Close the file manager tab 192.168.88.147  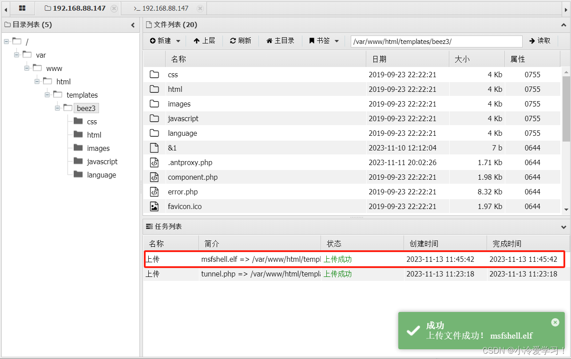pos(114,8)
